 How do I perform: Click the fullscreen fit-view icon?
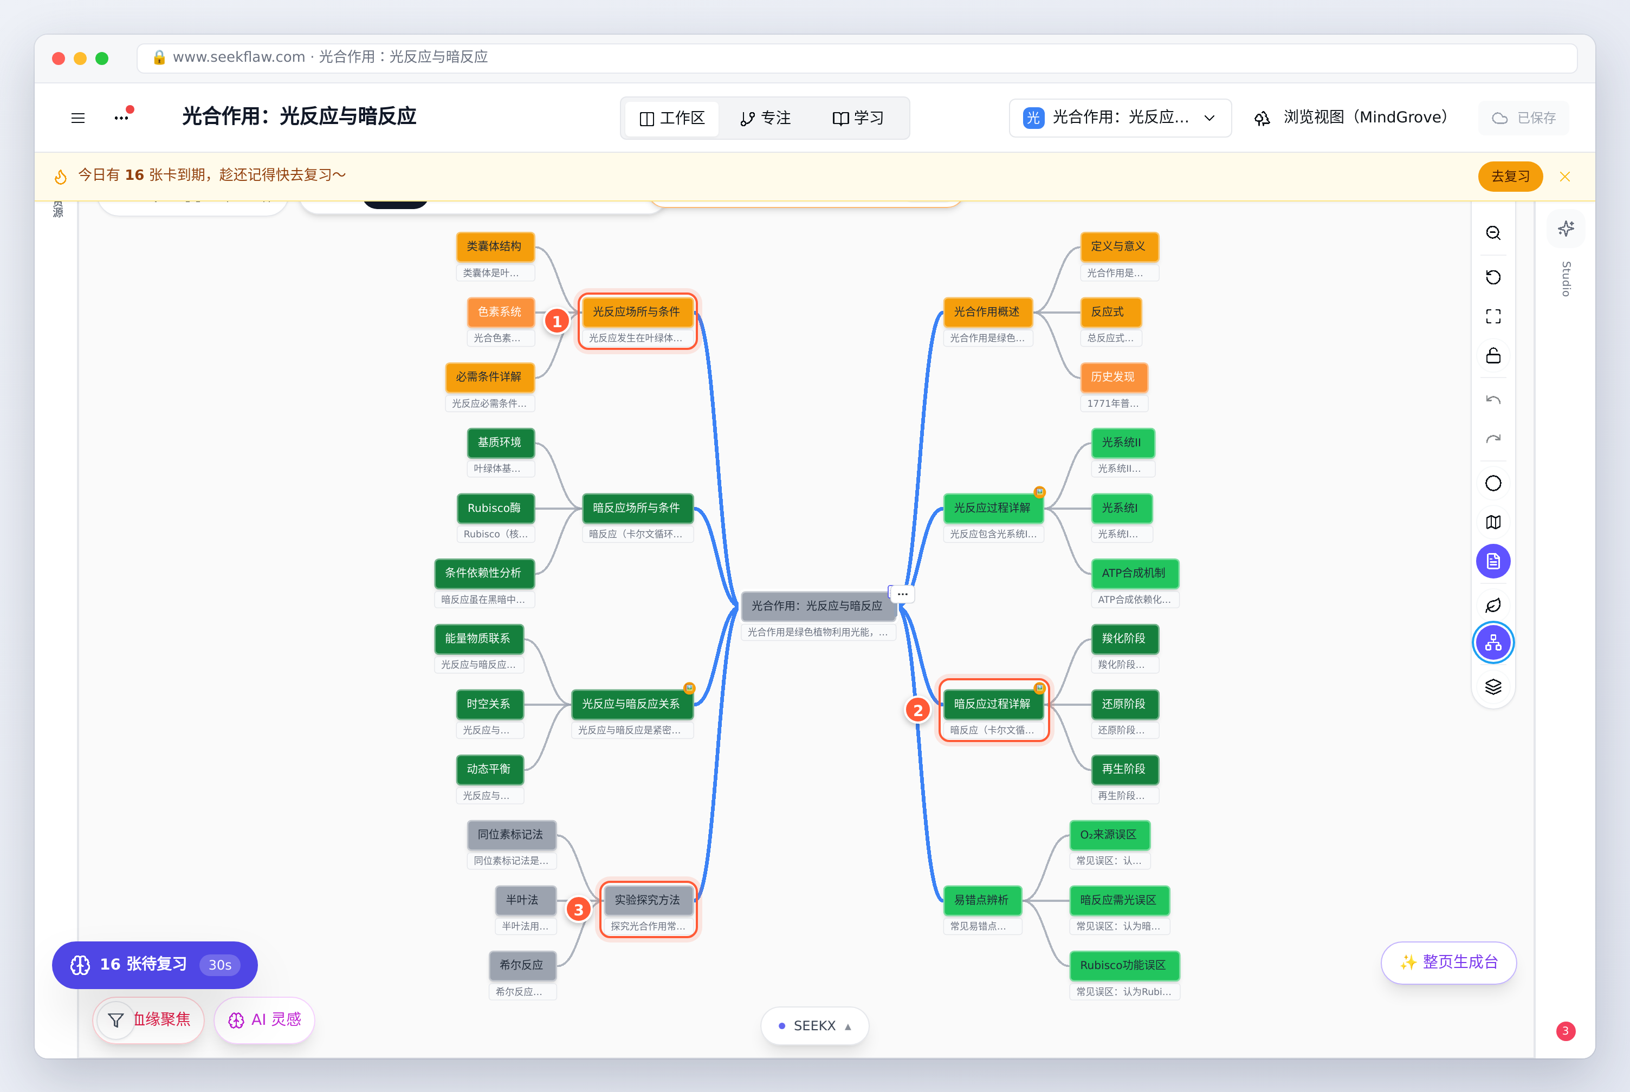[x=1493, y=316]
